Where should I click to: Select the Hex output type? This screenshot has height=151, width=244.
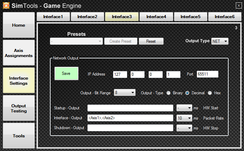210,93
